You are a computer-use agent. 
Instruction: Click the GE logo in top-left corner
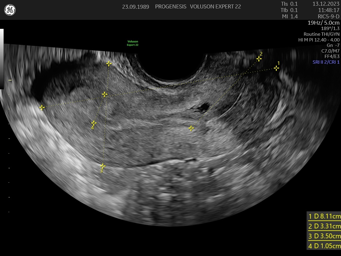click(x=10, y=10)
